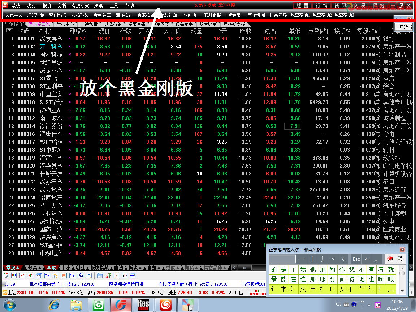Screen dimensions: 416x312
Task: Click the red book icon in input method
Action: pyautogui.click(x=390, y=259)
